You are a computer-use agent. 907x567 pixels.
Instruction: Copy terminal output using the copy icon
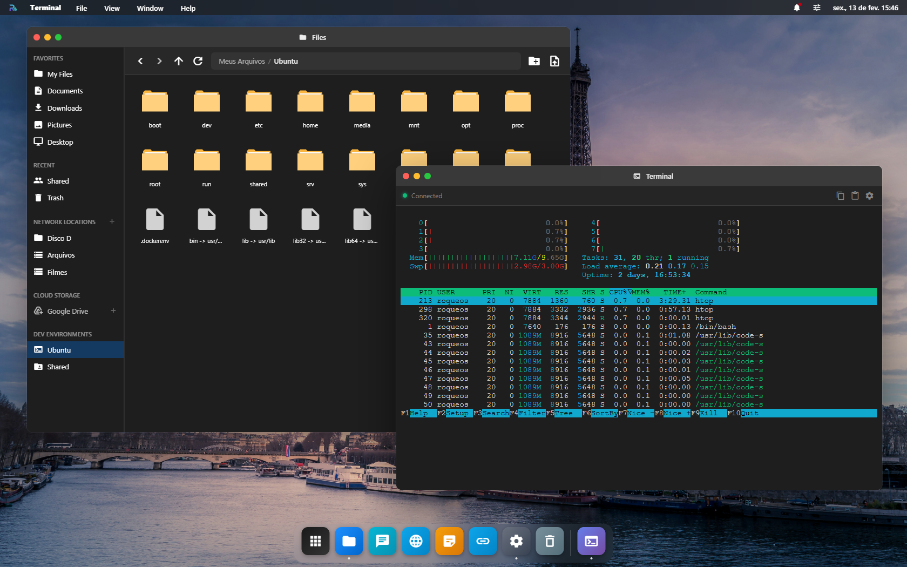pyautogui.click(x=840, y=195)
